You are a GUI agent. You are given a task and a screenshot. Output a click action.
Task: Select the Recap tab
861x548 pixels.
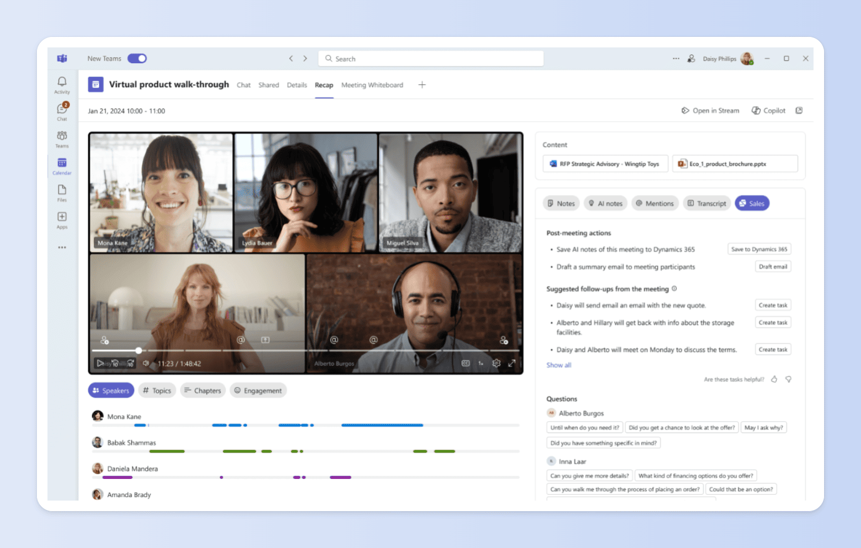tap(324, 85)
